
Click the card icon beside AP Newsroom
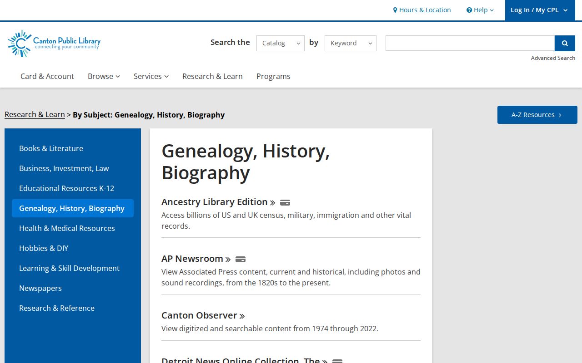click(x=241, y=260)
